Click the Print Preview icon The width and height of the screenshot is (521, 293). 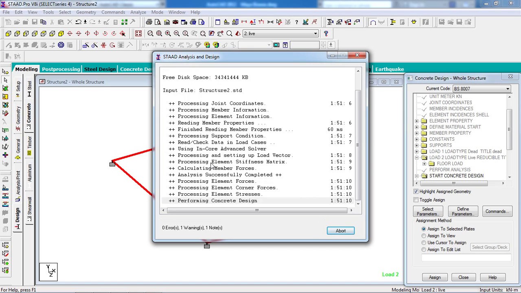(158, 22)
